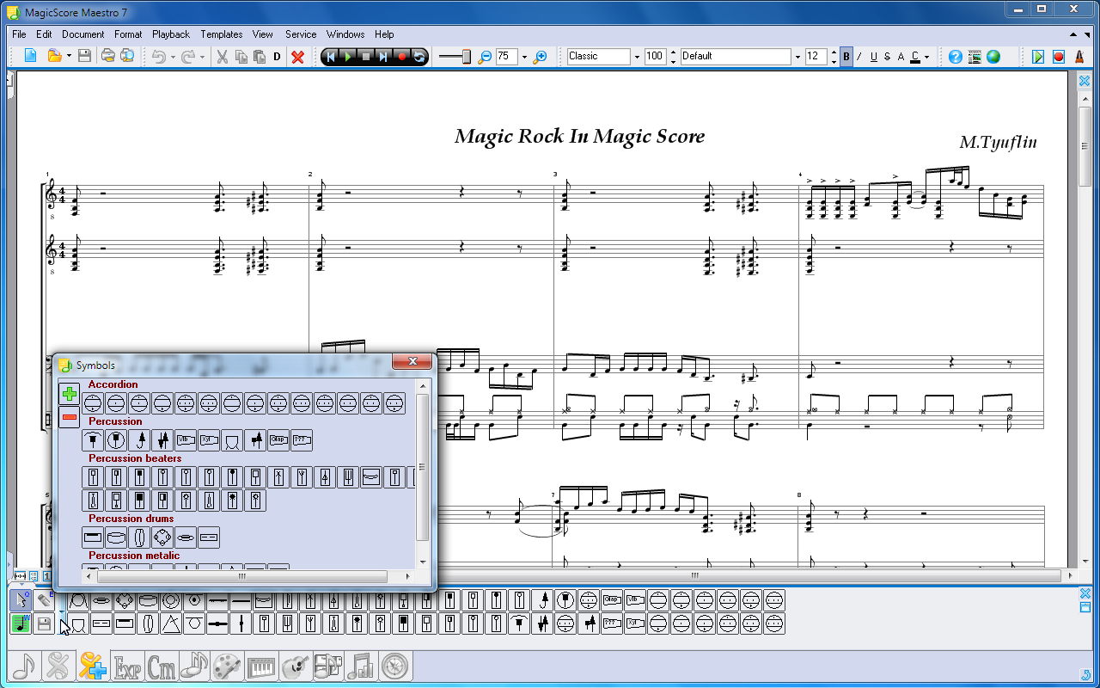Screen dimensions: 1100x688
Task: Click the red X delete icon
Action: pos(298,57)
